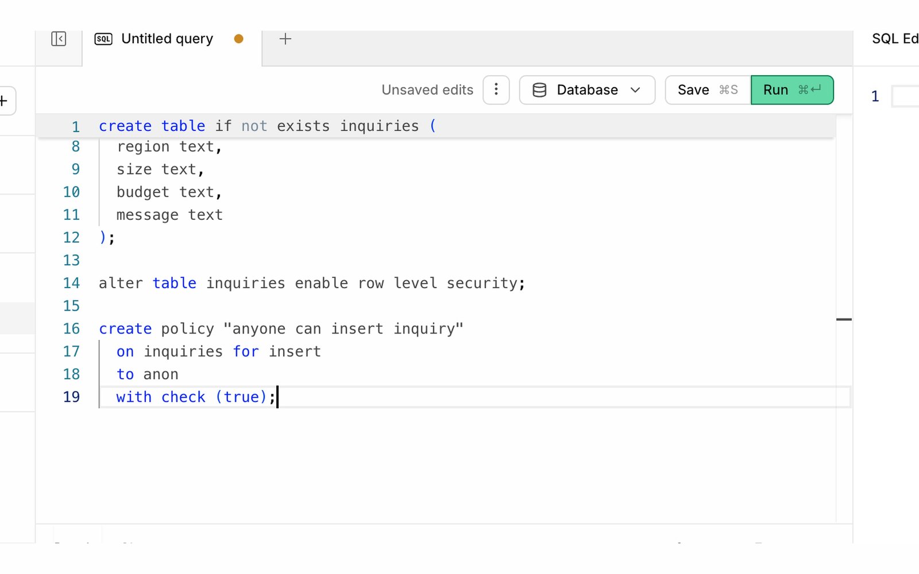Click the 'message text' line
This screenshot has width=919, height=574.
tap(169, 215)
